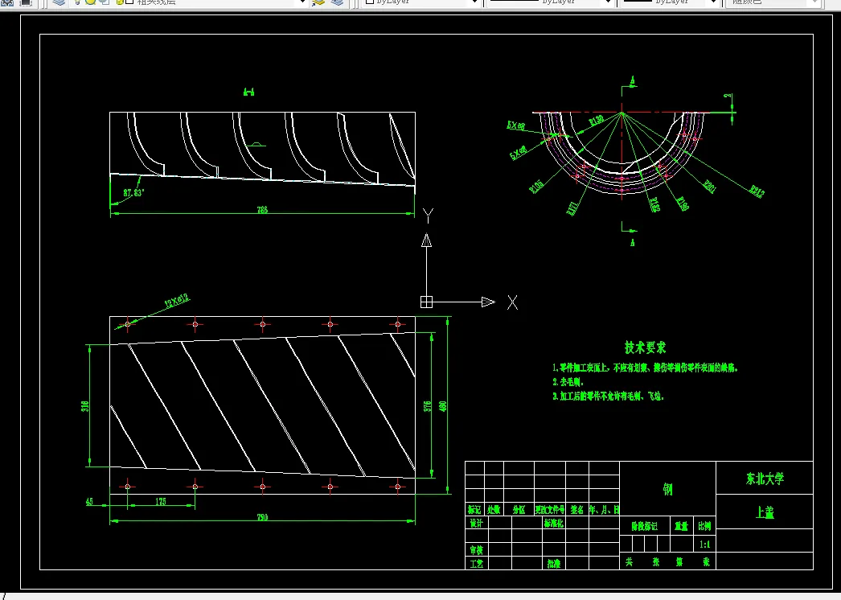Click the 标记 header cell
This screenshot has height=600, width=841.
(474, 509)
